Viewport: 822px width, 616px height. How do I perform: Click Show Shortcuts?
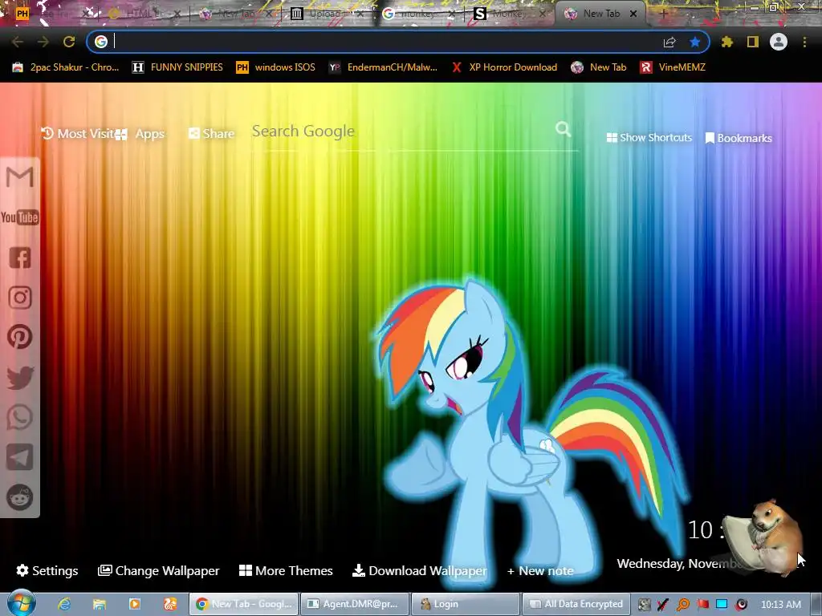[649, 138]
